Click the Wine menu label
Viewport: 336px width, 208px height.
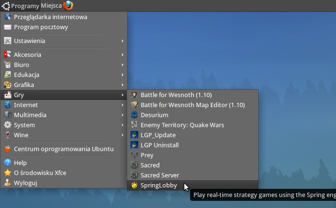[21, 135]
